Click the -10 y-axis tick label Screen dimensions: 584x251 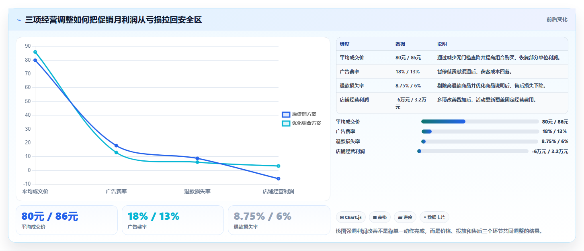[27, 184]
